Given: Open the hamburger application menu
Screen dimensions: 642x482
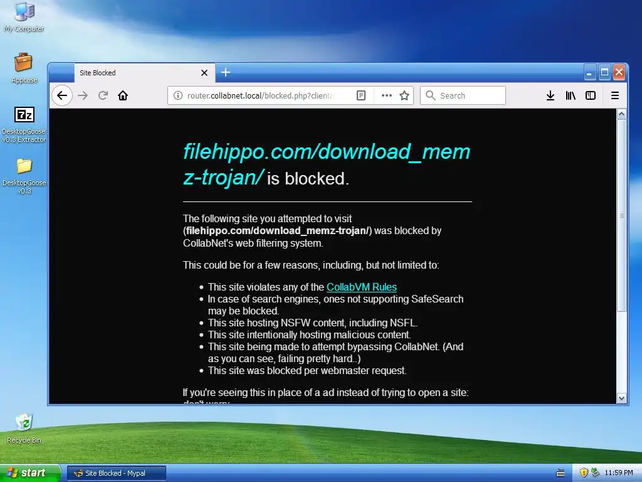Looking at the screenshot, I should coord(615,95).
